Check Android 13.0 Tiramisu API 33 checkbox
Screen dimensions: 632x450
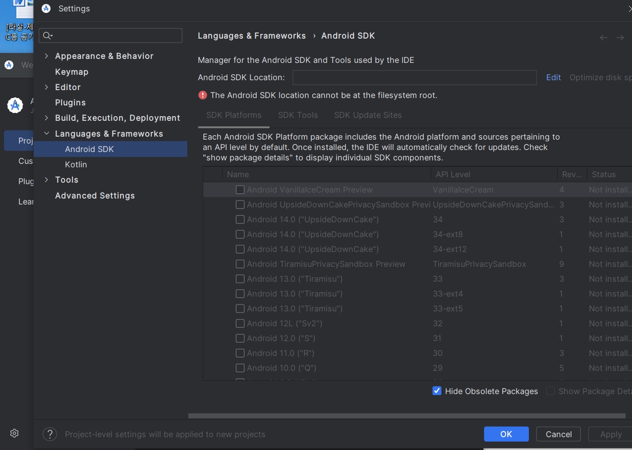pos(240,279)
